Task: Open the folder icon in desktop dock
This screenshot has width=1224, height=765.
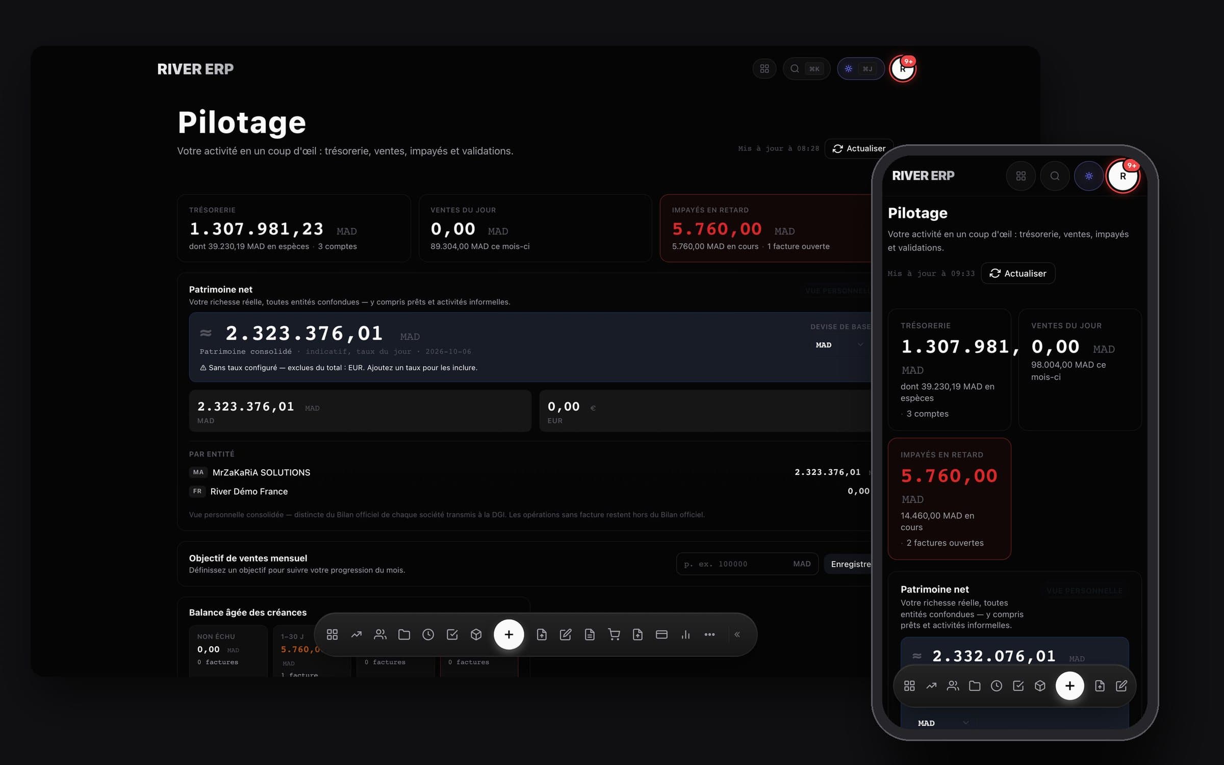Action: (404, 634)
